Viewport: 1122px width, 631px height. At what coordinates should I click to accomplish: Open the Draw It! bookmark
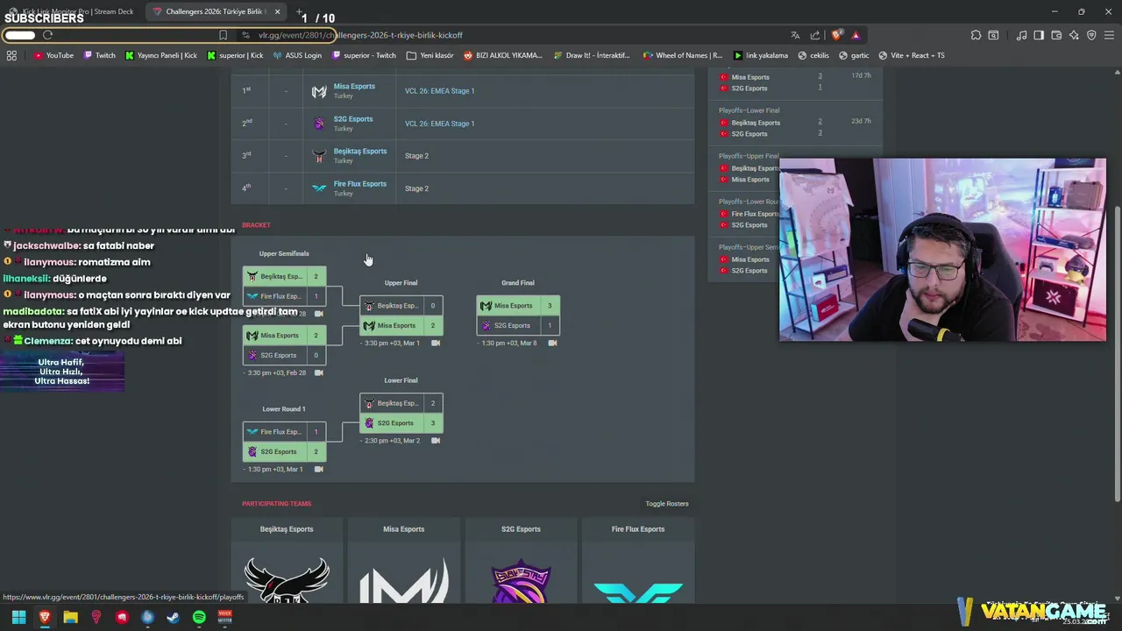tap(592, 55)
